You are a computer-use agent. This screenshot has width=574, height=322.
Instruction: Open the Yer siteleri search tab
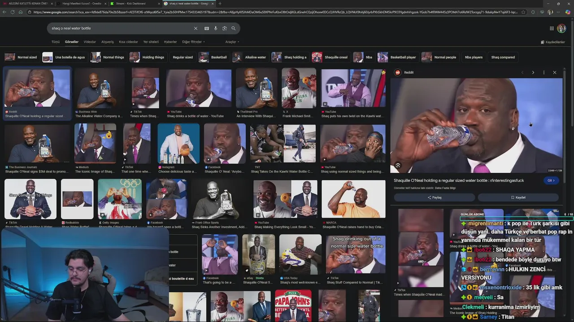151,42
